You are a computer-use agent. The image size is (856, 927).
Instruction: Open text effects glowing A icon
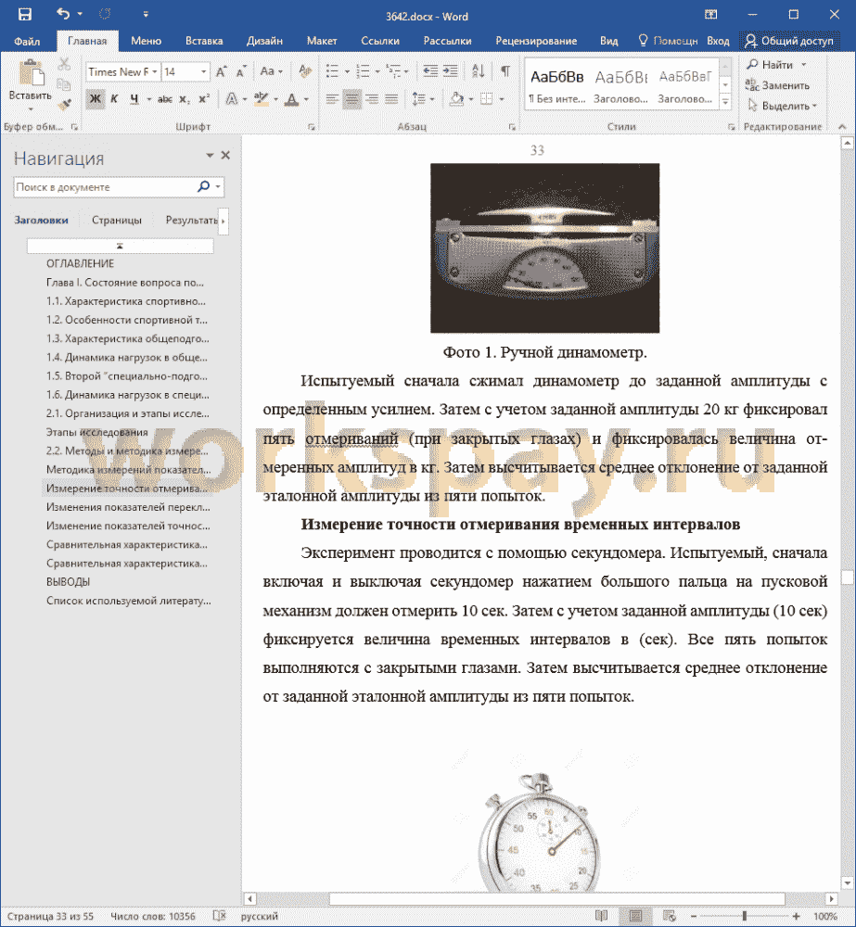pos(232,99)
